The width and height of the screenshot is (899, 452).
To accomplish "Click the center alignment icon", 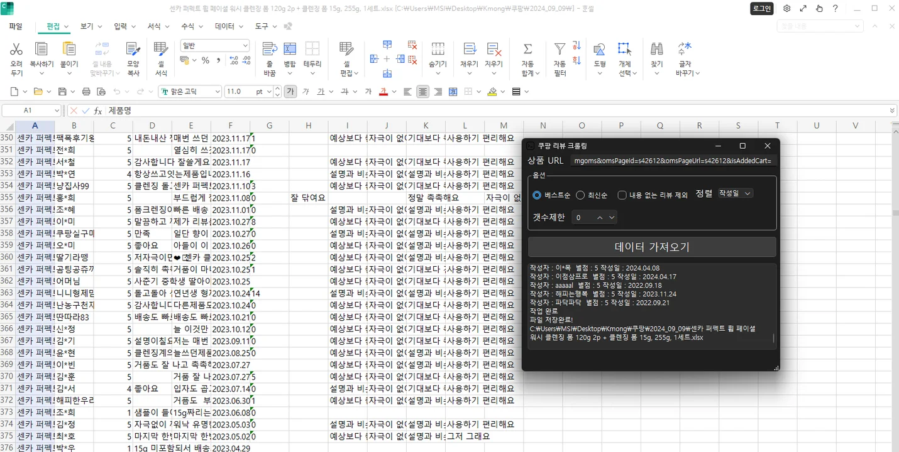I will (x=422, y=92).
